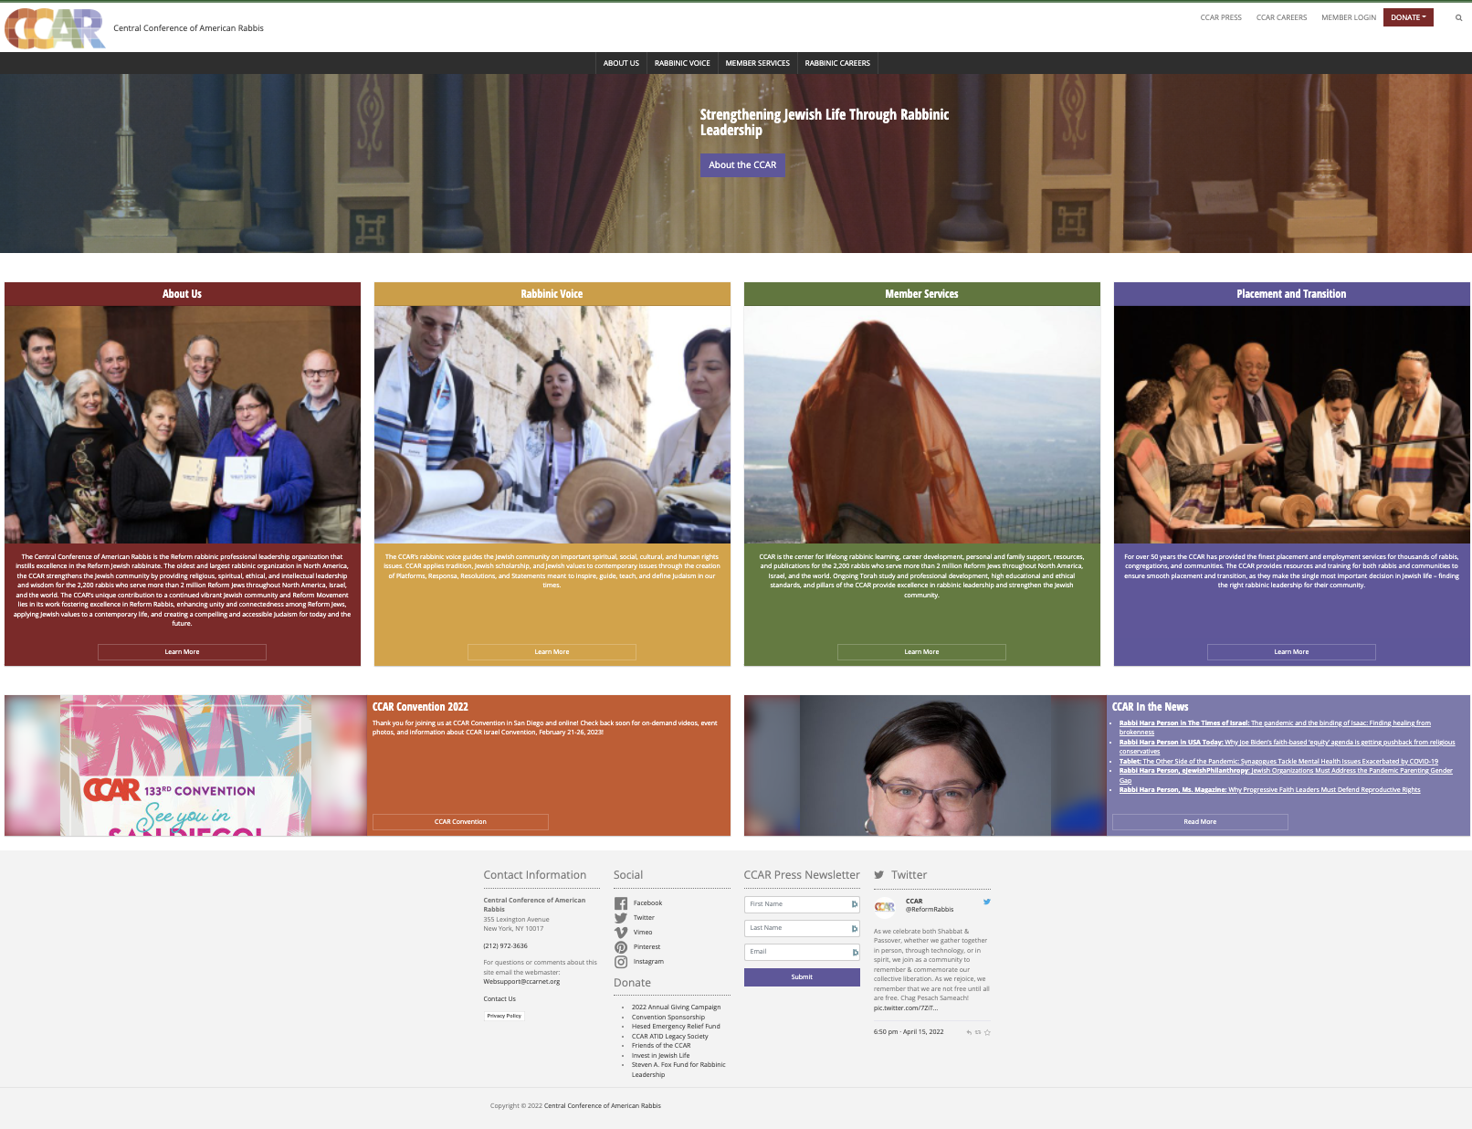1472x1129 pixels.
Task: Click the autofill icon in Last Name field
Action: pos(855,928)
